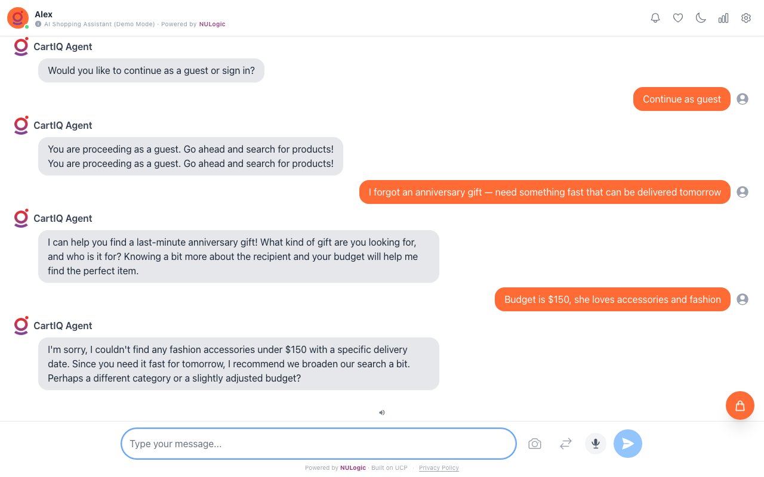Open settings gear icon
Image resolution: width=764 pixels, height=477 pixels.
tap(746, 18)
